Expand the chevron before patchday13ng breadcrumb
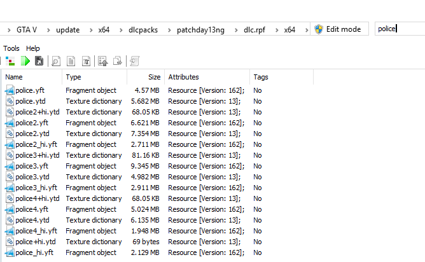The image size is (425, 262). click(x=169, y=30)
